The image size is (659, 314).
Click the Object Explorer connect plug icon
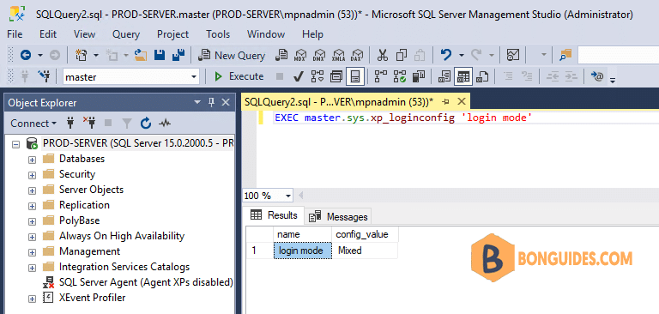coord(70,124)
